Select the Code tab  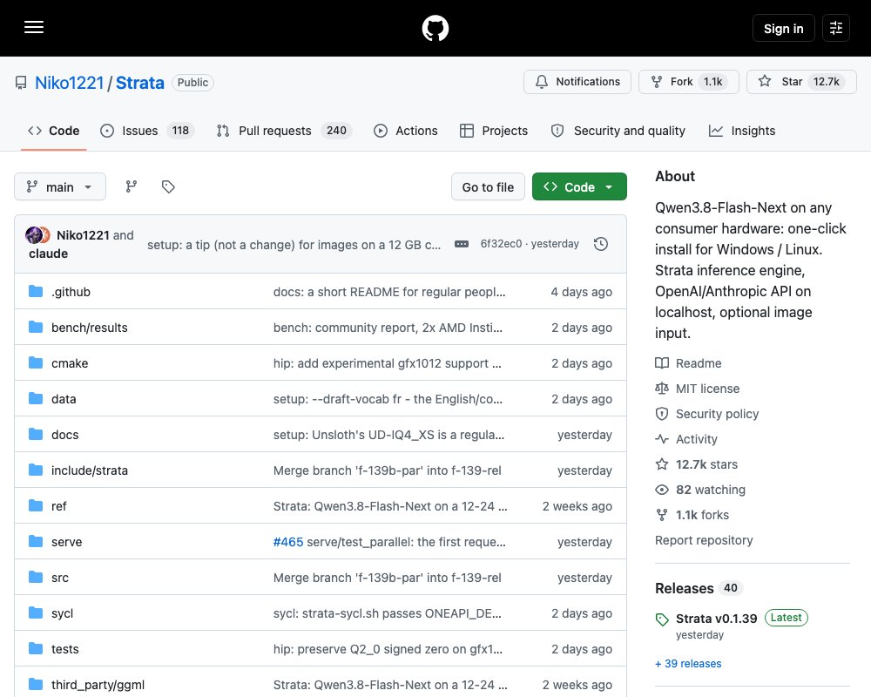[x=53, y=131]
